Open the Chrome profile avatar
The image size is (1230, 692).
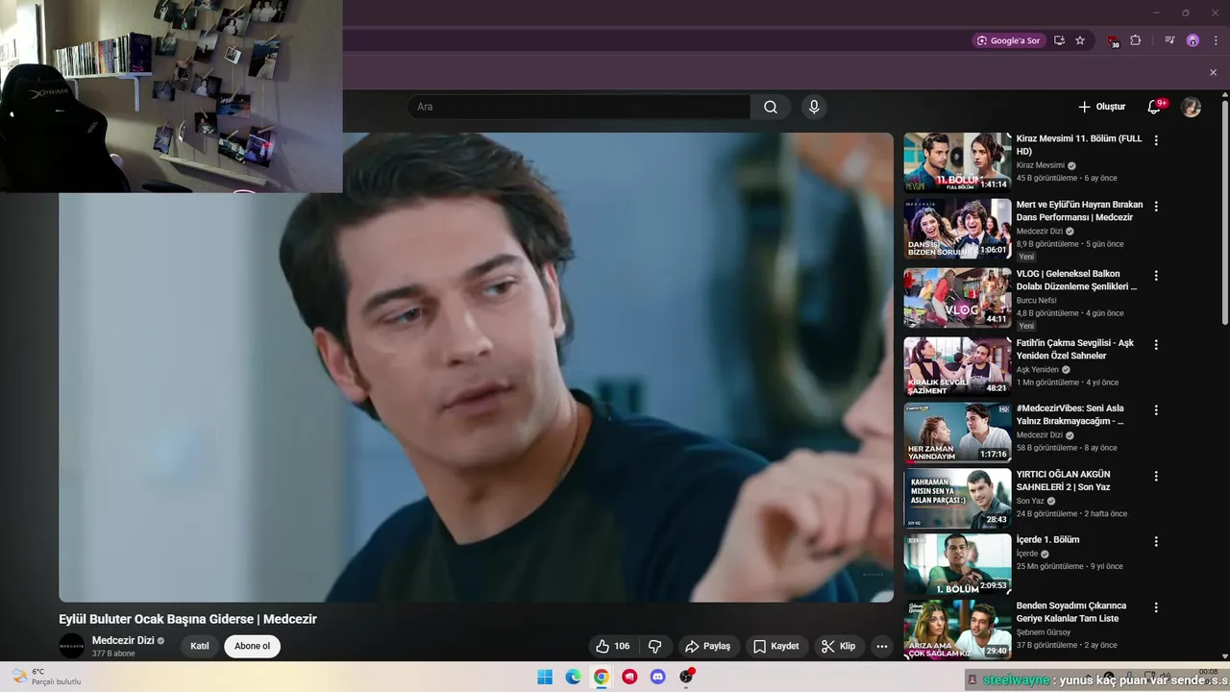(x=1193, y=40)
